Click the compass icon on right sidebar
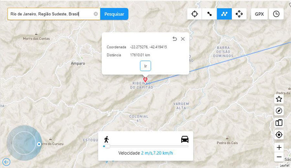 [279, 111]
